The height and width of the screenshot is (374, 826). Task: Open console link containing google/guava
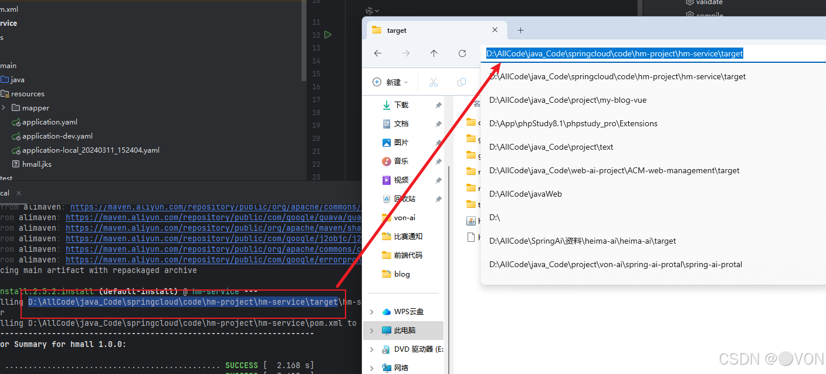[213, 217]
